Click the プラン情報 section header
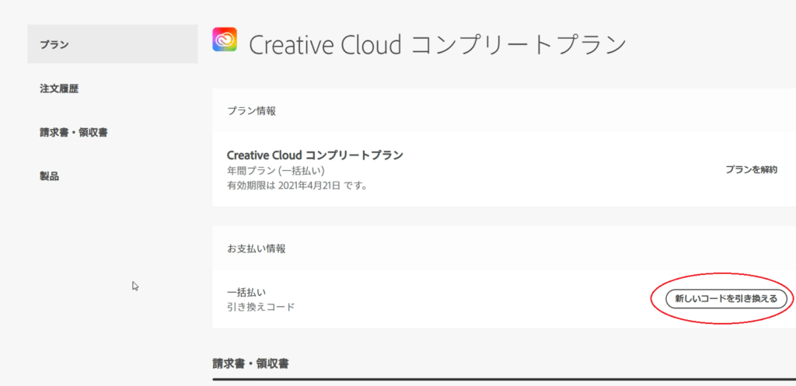796x386 pixels. tap(252, 111)
